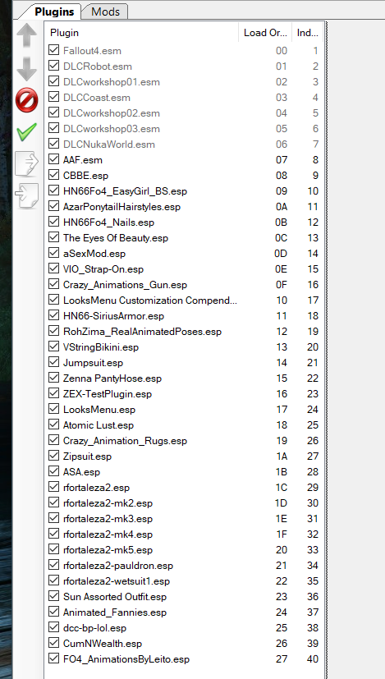Select rfortaleza2-mk4.esp plugin

point(108,534)
